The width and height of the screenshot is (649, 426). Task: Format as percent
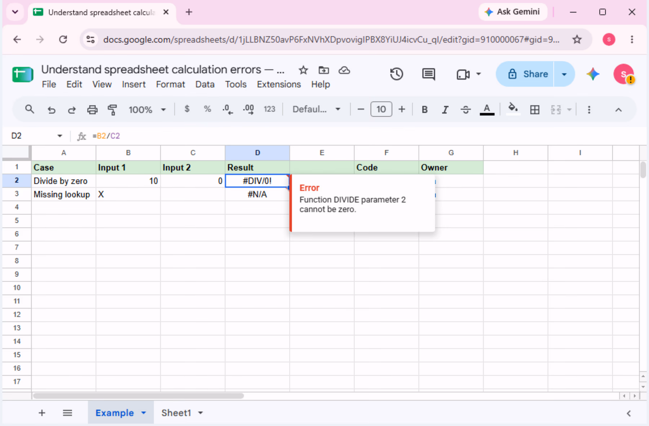tap(207, 109)
